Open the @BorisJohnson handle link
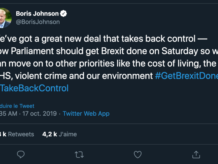This screenshot has width=218, height=164. point(38,22)
